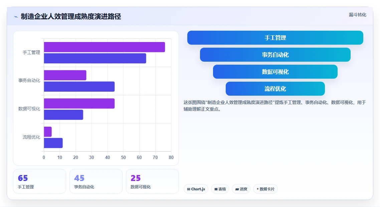
Task: Click the 数据卡片 tag chip
Action: (x=265, y=189)
